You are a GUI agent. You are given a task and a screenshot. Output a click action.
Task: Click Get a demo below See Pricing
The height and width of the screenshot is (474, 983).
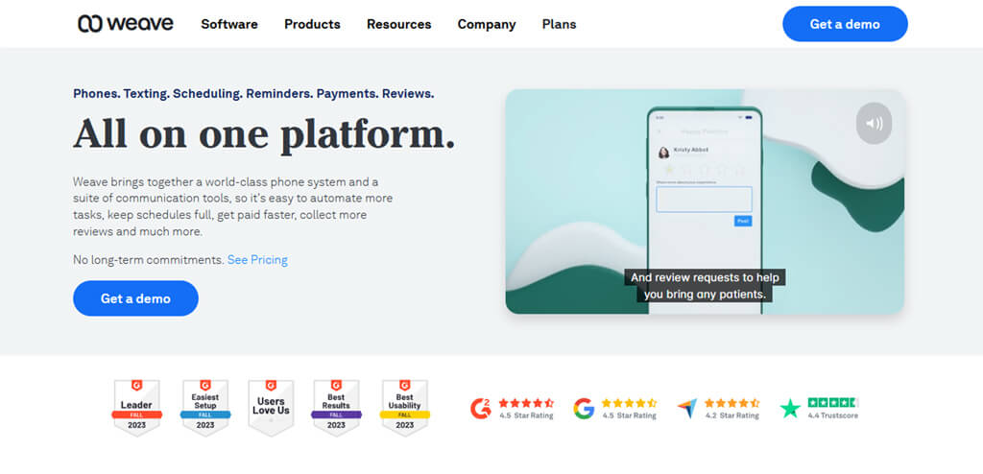pos(135,298)
